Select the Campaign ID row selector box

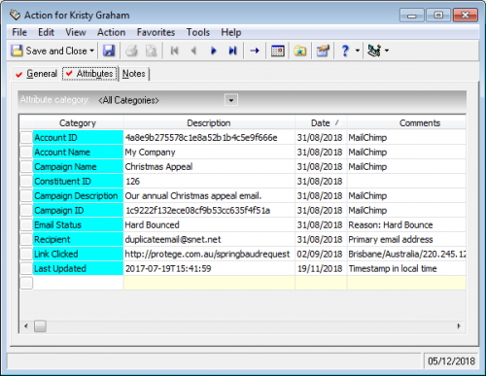click(26, 210)
